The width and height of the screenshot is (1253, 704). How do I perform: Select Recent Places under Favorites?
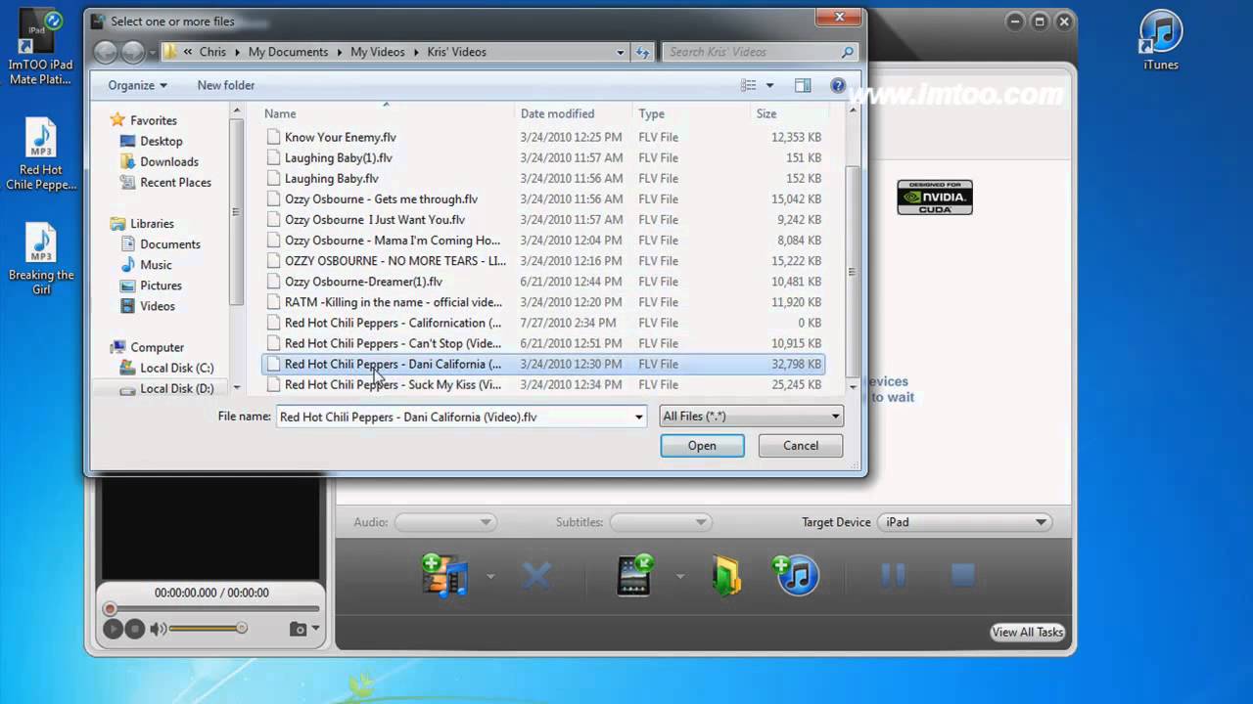(175, 182)
